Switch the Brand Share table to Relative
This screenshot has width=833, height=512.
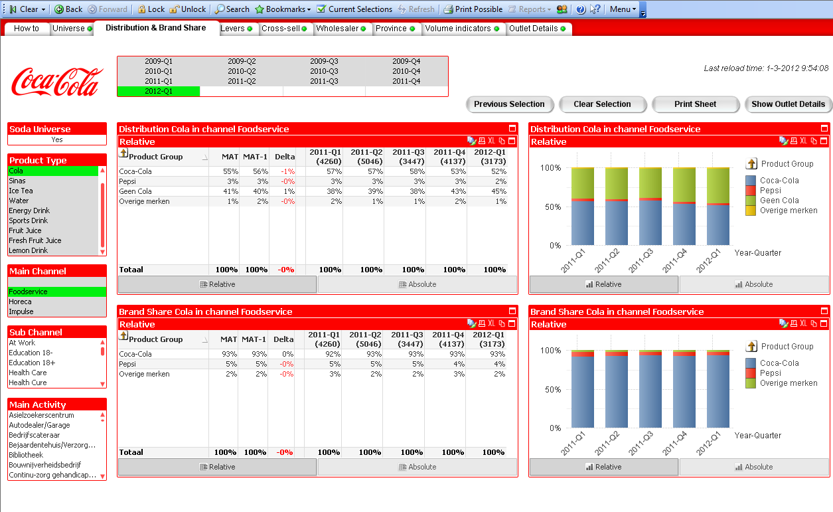pos(217,467)
